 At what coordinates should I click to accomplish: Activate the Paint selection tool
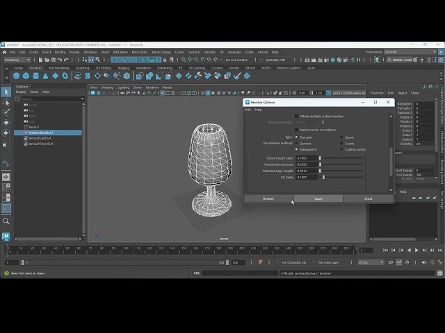tap(6, 112)
